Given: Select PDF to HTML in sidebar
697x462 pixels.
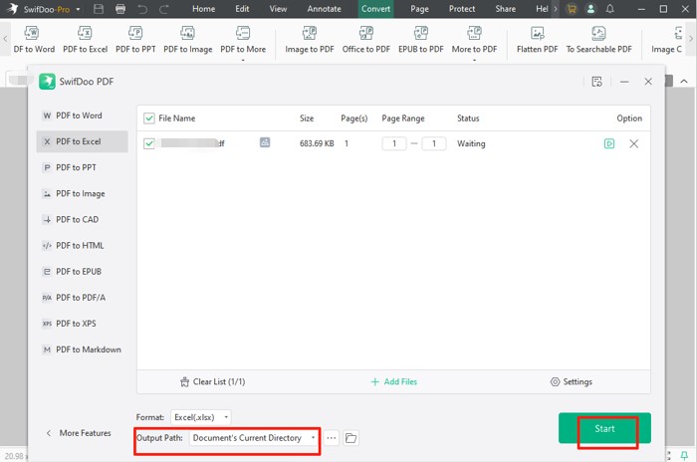Looking at the screenshot, I should (x=83, y=246).
